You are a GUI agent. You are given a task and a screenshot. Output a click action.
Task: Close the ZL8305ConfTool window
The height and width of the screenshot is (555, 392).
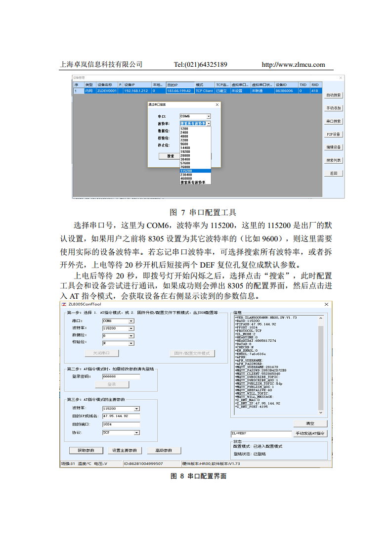(x=327, y=304)
